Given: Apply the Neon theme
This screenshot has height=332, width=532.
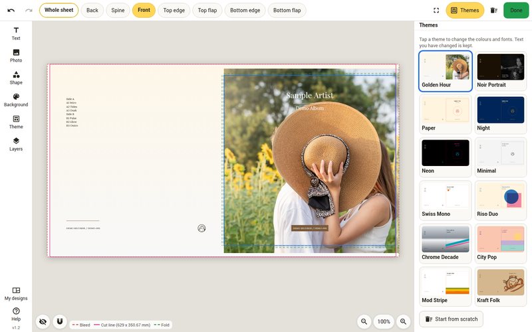Looking at the screenshot, I should click(445, 157).
